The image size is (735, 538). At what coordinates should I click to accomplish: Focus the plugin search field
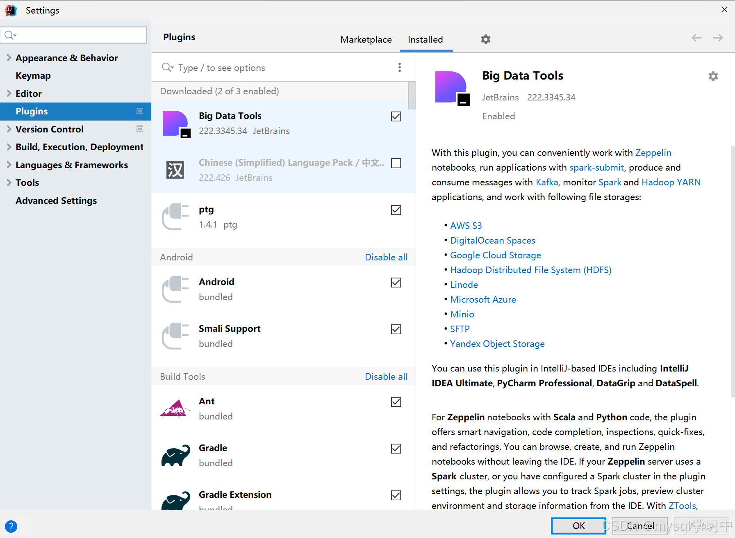[279, 67]
